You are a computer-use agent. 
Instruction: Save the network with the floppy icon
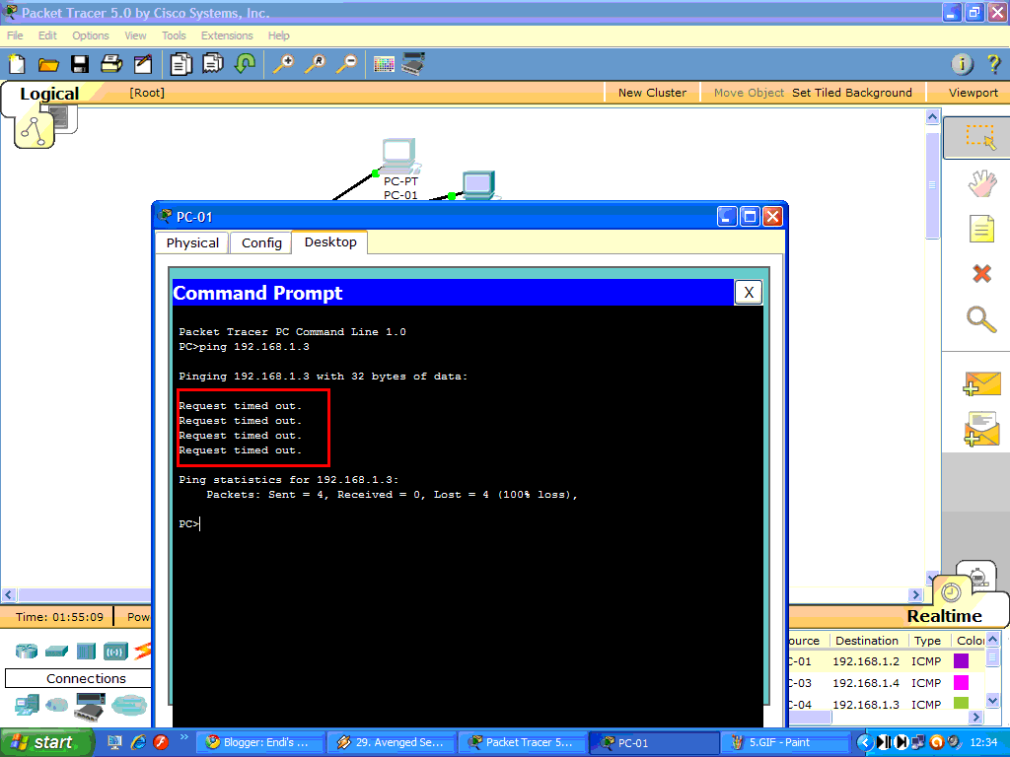point(80,64)
